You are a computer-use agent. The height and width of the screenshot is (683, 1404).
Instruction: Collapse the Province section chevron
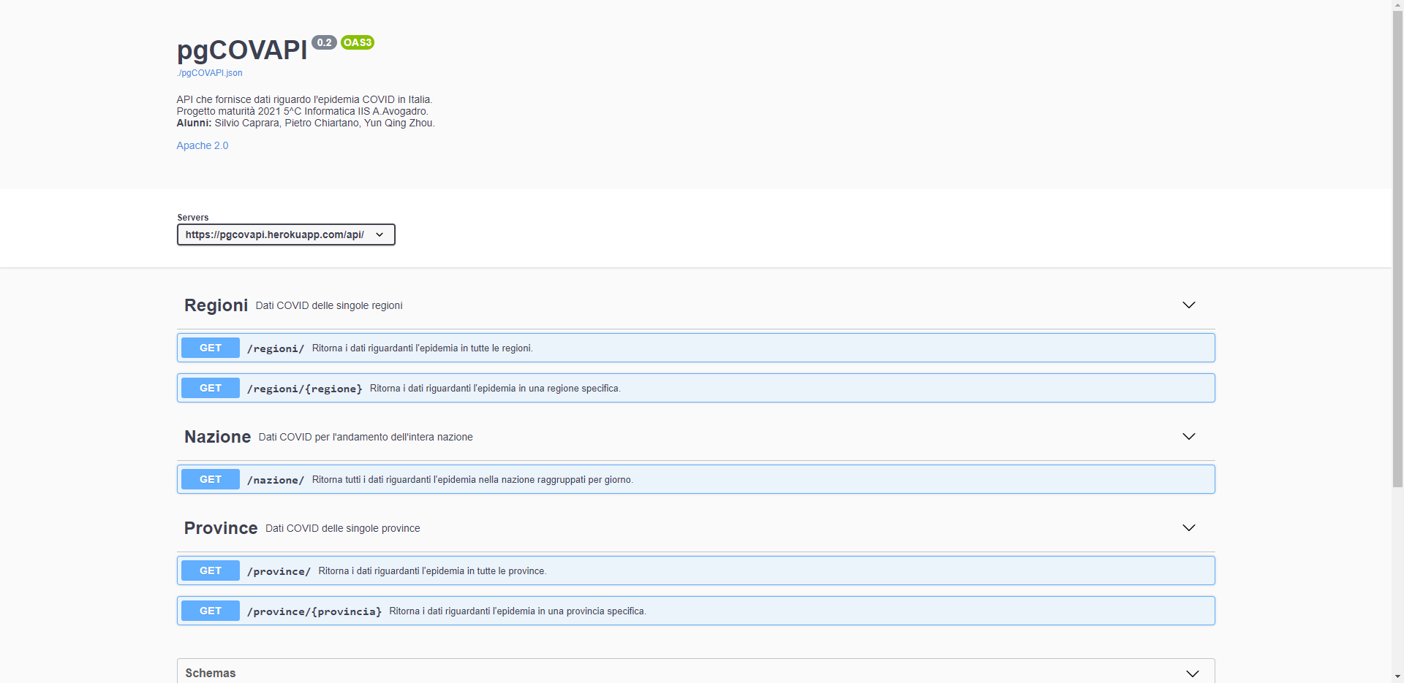[1189, 527]
